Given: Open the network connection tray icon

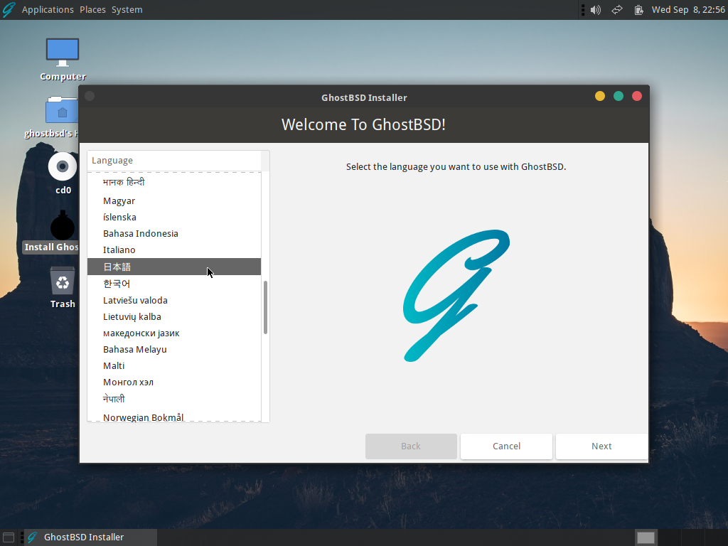Looking at the screenshot, I should coord(617,10).
